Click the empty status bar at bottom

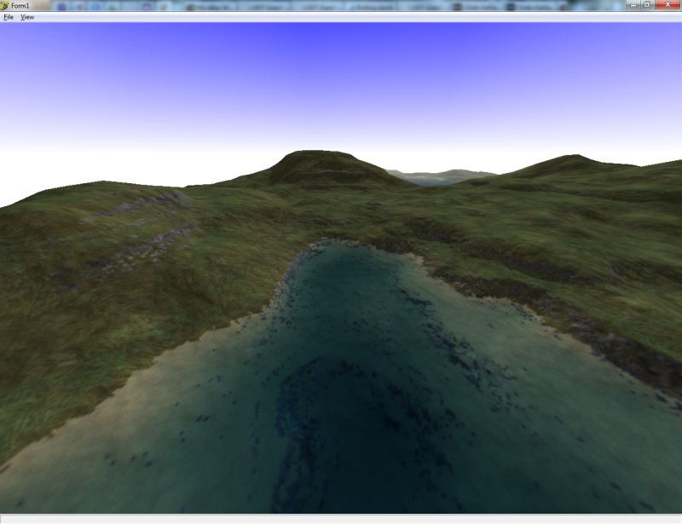tap(341, 518)
